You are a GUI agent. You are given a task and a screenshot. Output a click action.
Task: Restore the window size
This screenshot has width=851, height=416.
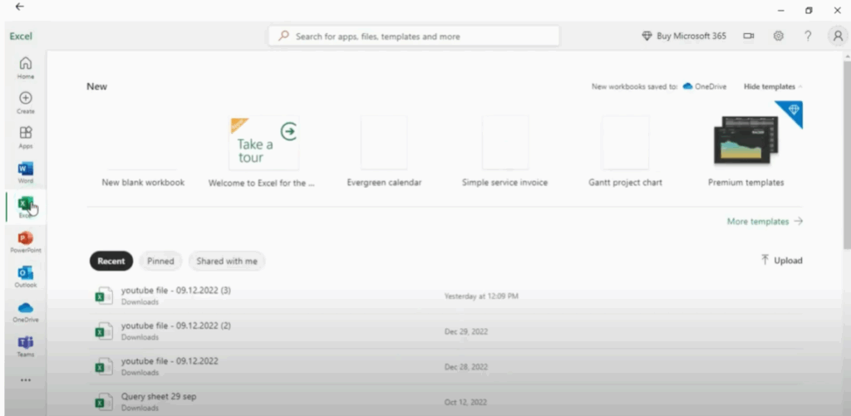(809, 10)
